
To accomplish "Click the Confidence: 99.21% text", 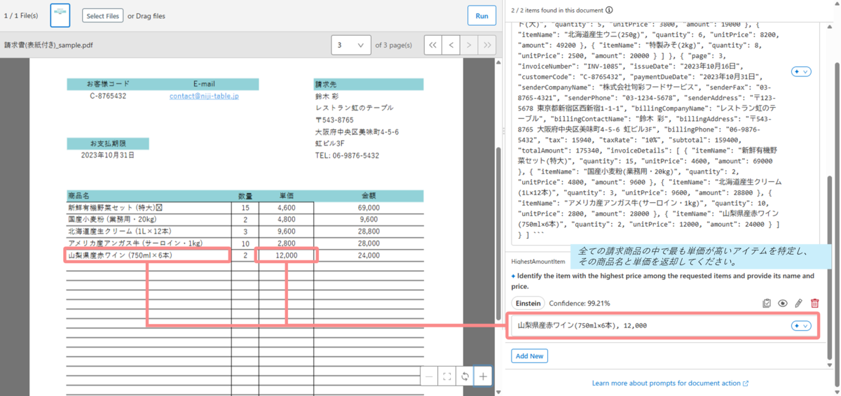I will [580, 303].
